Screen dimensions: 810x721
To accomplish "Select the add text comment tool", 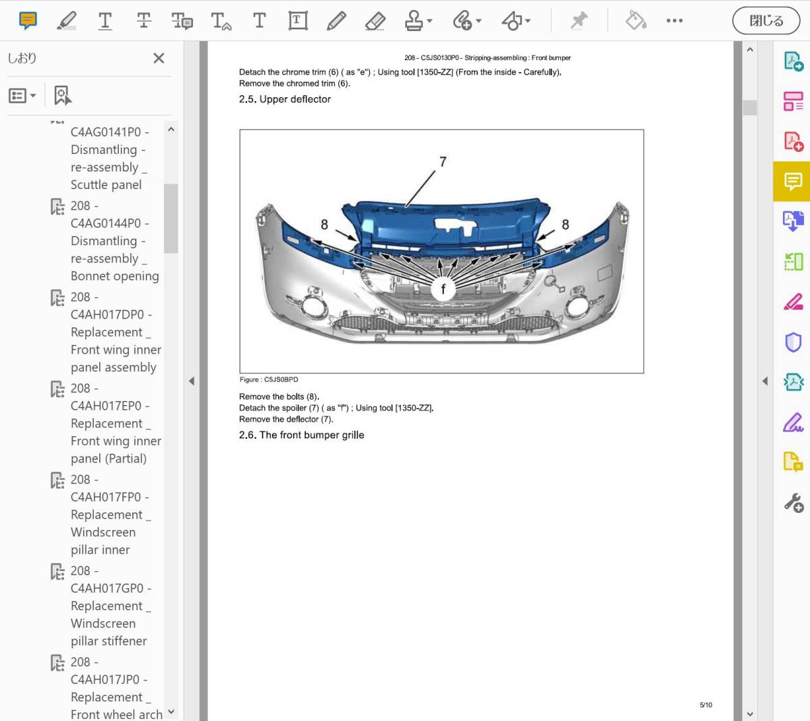I will [x=259, y=21].
